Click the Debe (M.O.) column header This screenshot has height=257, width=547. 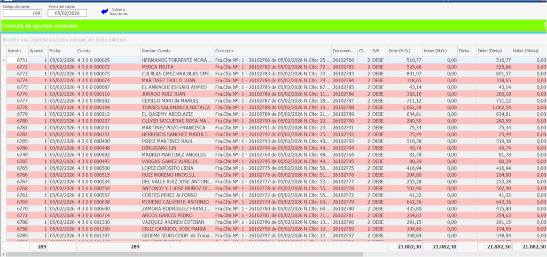[x=404, y=50]
